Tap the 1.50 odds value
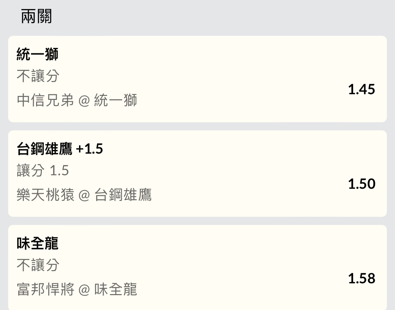The height and width of the screenshot is (310, 395). (361, 184)
